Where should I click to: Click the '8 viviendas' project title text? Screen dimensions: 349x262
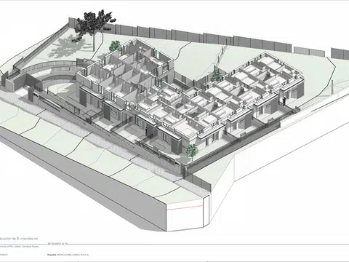[24, 239]
